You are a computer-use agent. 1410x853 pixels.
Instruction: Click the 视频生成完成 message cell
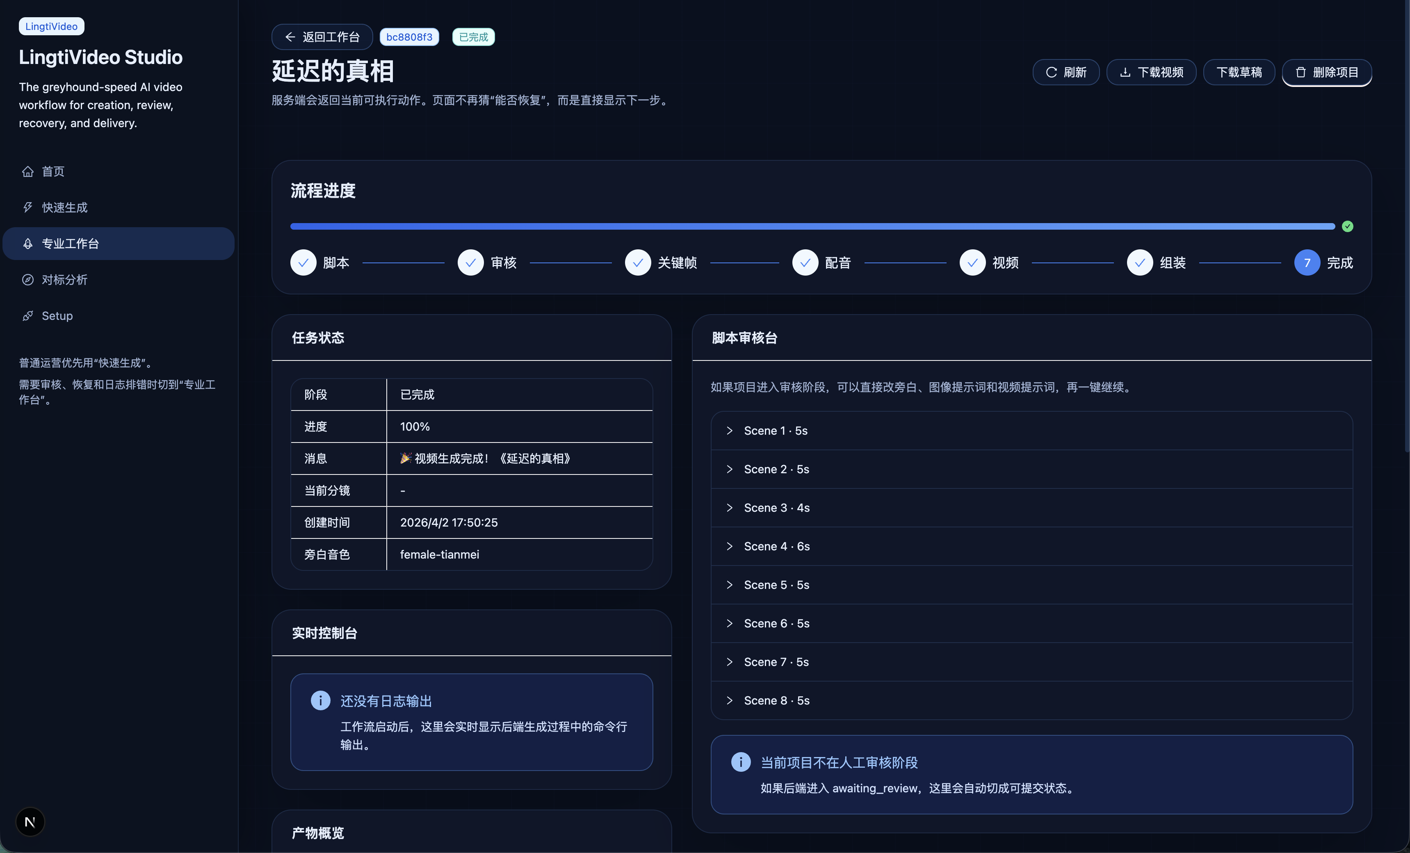[520, 459]
